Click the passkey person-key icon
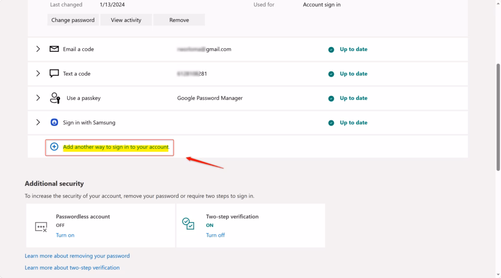501x278 pixels. coord(55,98)
